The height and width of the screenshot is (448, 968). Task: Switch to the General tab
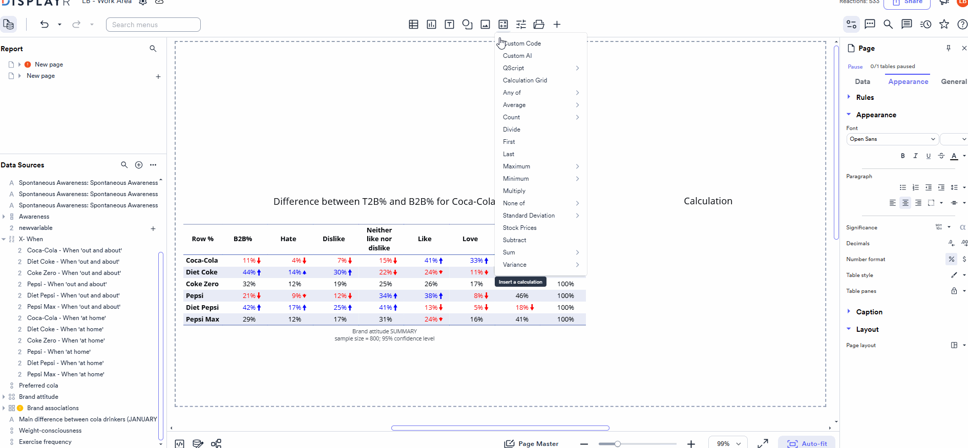click(x=954, y=81)
